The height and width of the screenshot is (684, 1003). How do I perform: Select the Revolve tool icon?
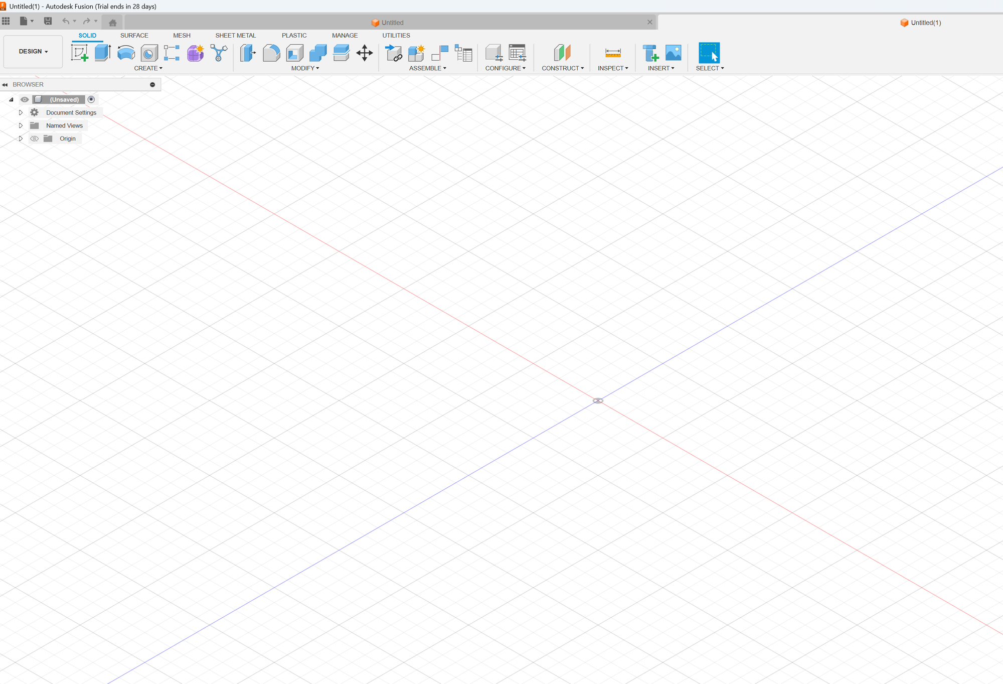point(126,53)
